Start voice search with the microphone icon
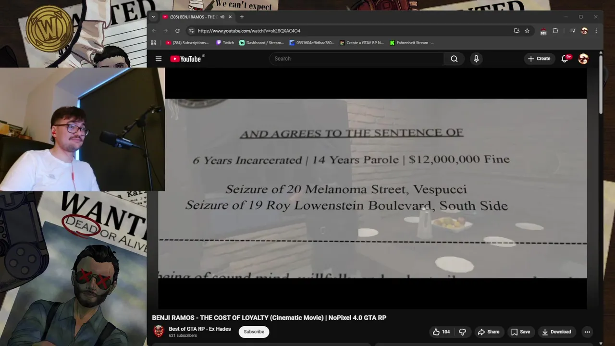Image resolution: width=615 pixels, height=346 pixels. [x=476, y=59]
